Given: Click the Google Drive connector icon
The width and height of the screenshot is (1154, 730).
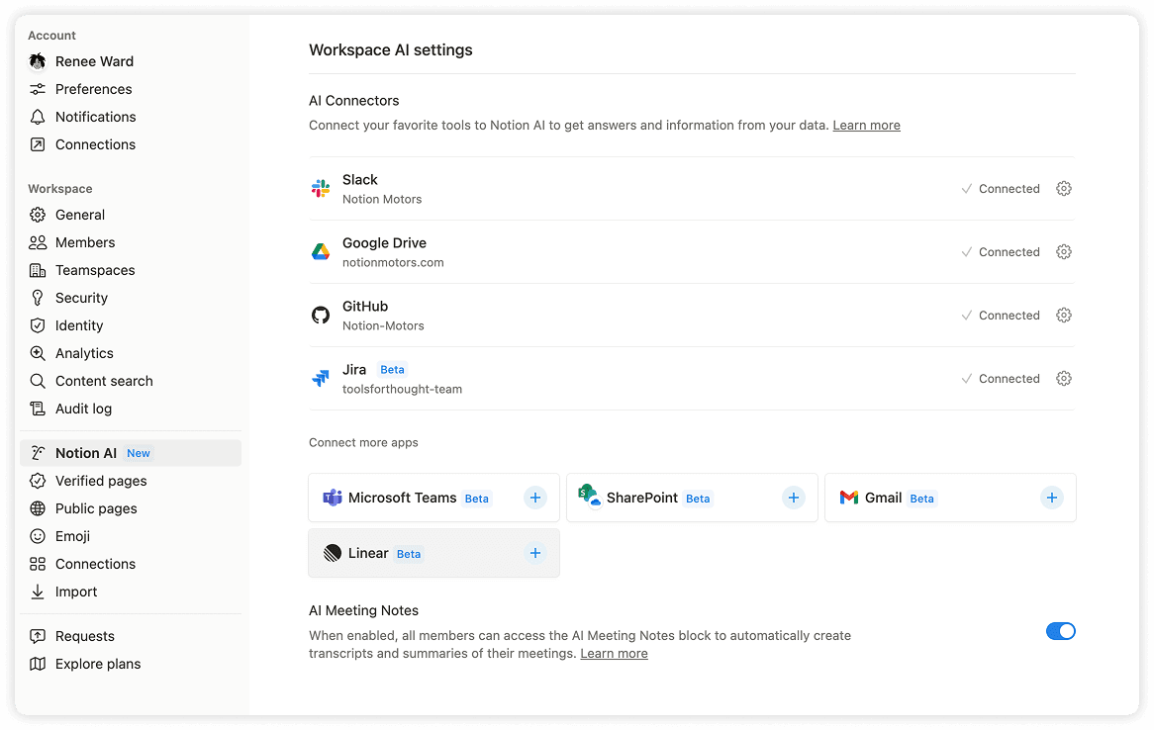Looking at the screenshot, I should [x=320, y=251].
